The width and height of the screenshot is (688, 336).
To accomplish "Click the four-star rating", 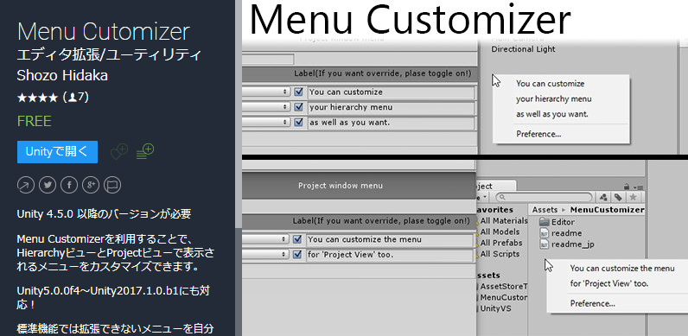I will [37, 98].
